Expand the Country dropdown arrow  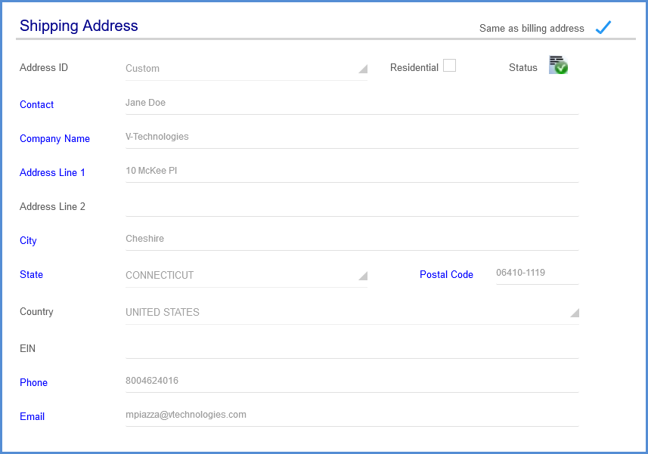point(575,313)
